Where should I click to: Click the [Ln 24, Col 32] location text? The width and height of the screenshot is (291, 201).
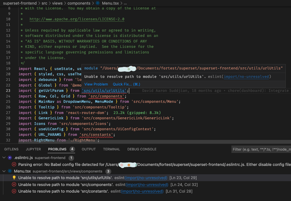pos(184,184)
